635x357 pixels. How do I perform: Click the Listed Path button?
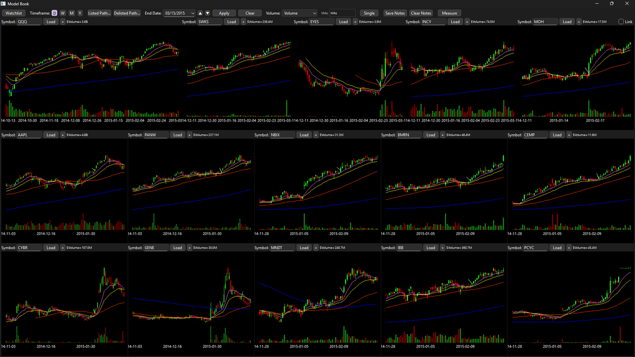[99, 13]
